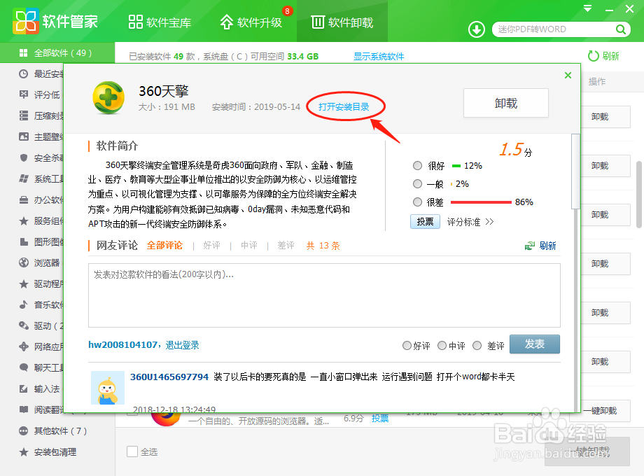This screenshot has width=644, height=476.
Task: Click the large 卸载 button in dialog
Action: pyautogui.click(x=506, y=103)
